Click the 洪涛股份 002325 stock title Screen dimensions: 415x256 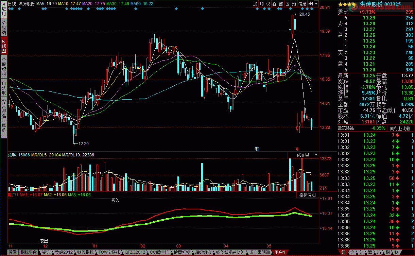380,4
